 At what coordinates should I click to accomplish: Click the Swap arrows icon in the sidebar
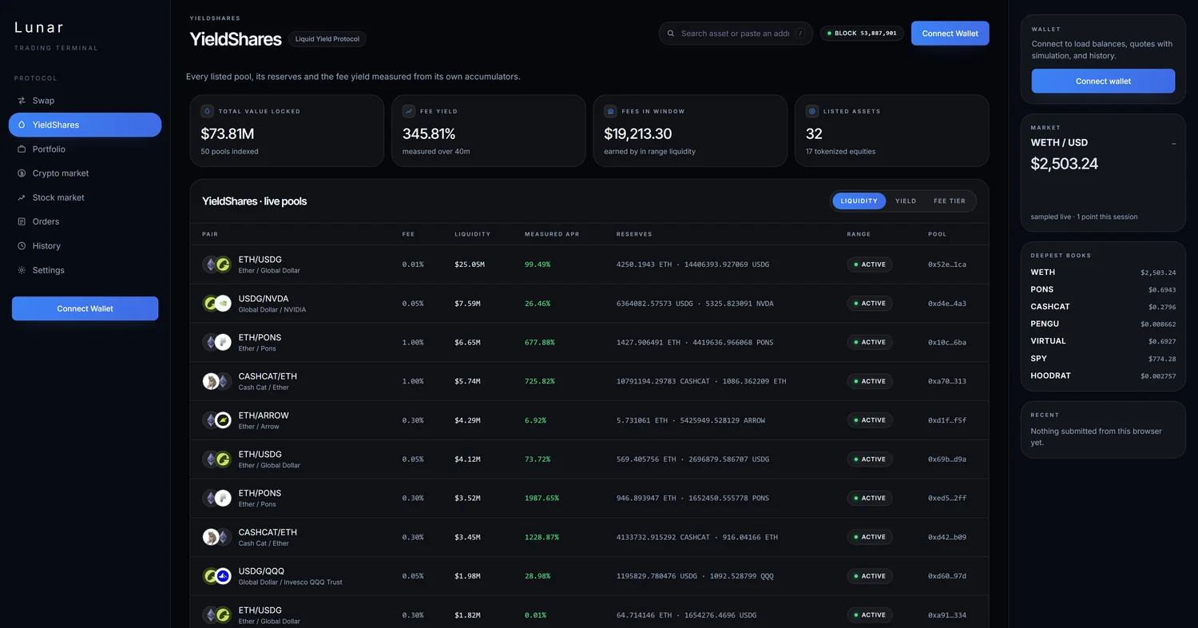22,101
